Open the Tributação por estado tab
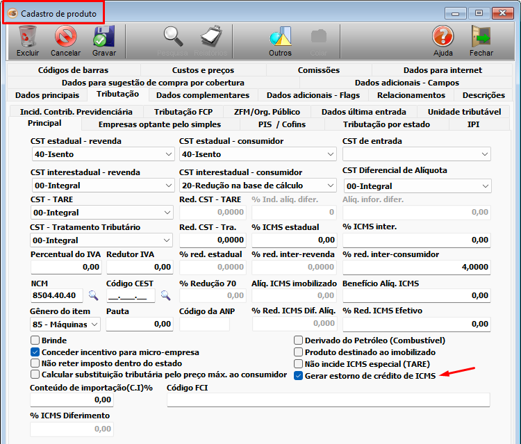Image resolution: width=521 pixels, height=444 pixels. (386, 124)
